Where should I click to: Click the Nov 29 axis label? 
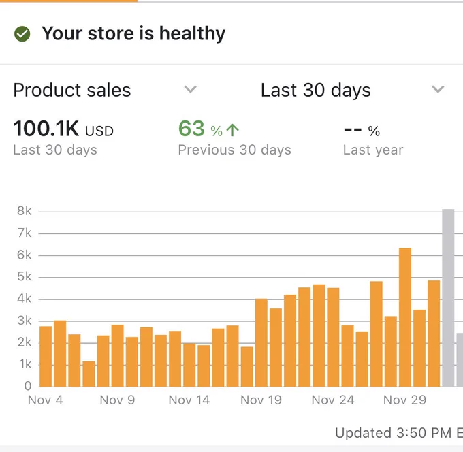pos(404,400)
